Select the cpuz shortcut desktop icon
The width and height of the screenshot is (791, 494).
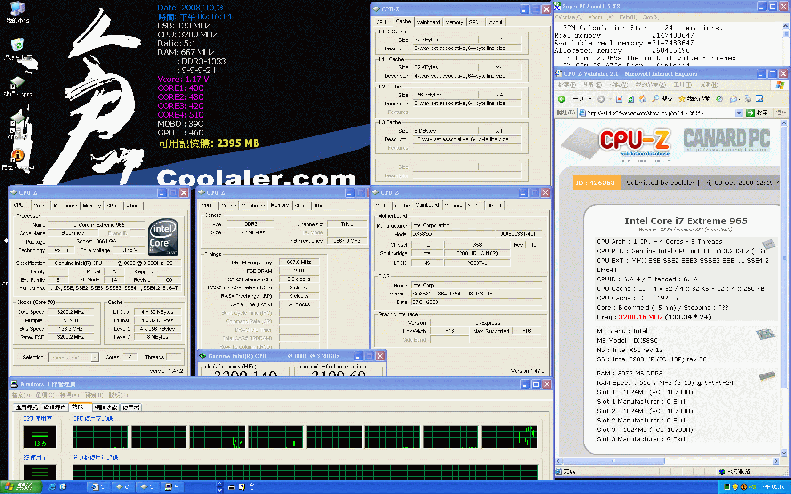(x=17, y=87)
